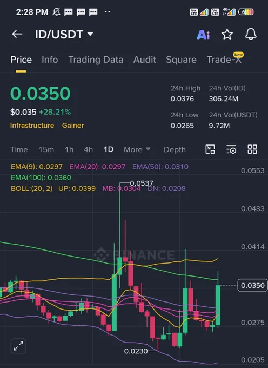Tap the back arrow icon
268x368 pixels.
point(17,34)
